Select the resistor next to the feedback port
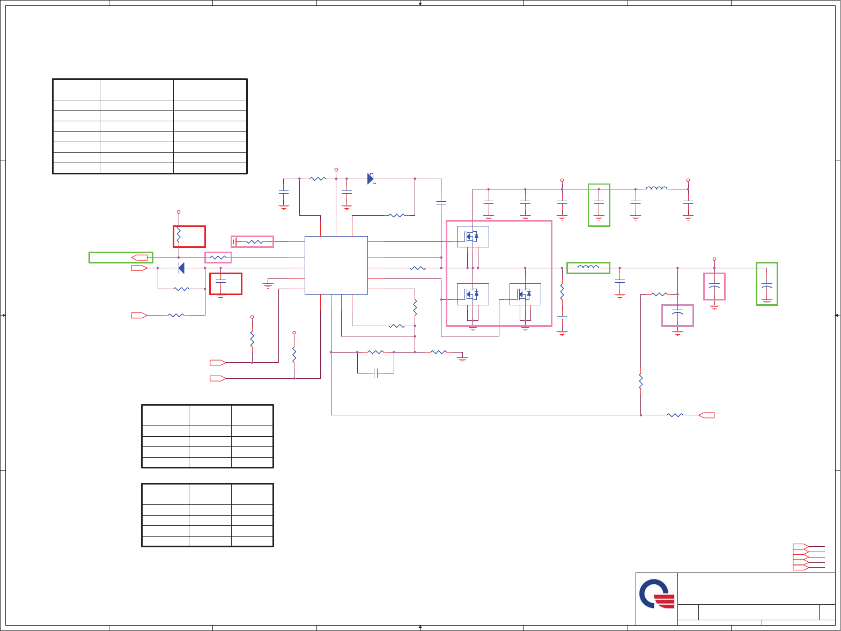841x631 pixels. (675, 415)
